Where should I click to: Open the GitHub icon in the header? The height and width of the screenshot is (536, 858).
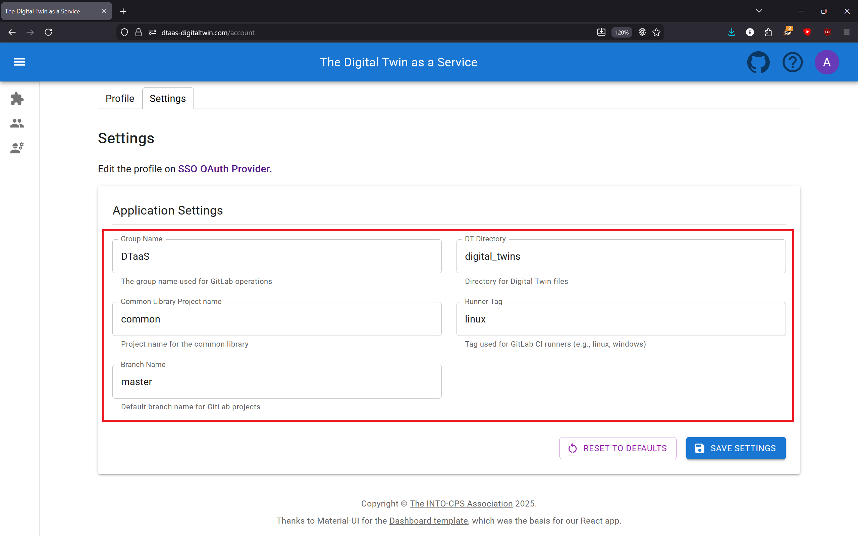pos(759,62)
